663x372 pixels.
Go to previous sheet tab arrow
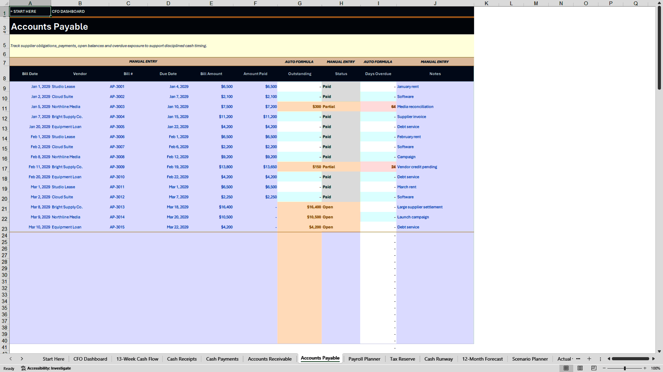pos(11,359)
